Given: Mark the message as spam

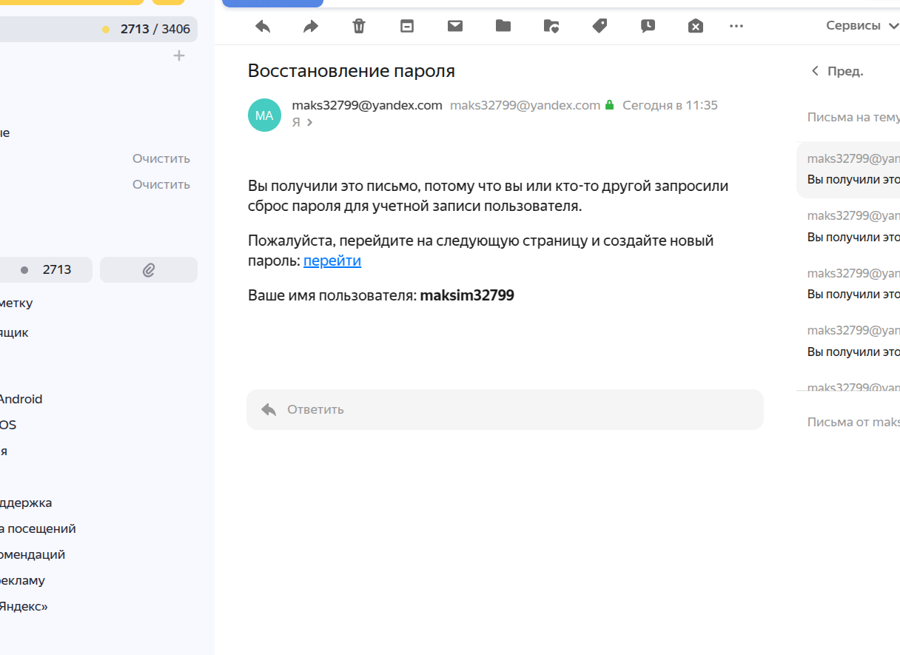Looking at the screenshot, I should click(x=695, y=26).
